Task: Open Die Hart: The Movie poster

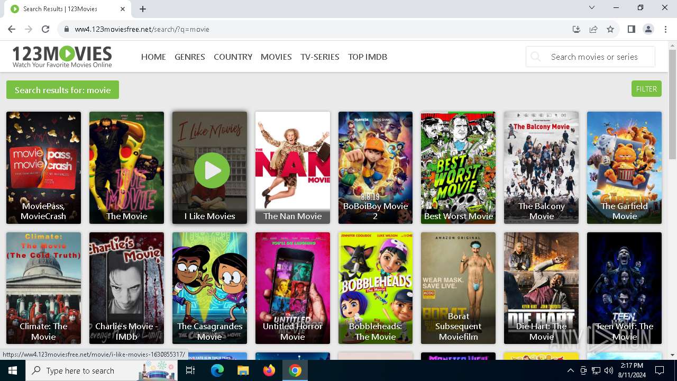Action: click(x=541, y=288)
